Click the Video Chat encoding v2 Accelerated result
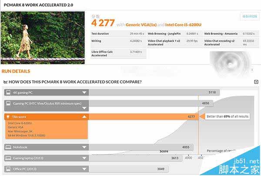Screen dimensions: 261x176 click(231, 43)
